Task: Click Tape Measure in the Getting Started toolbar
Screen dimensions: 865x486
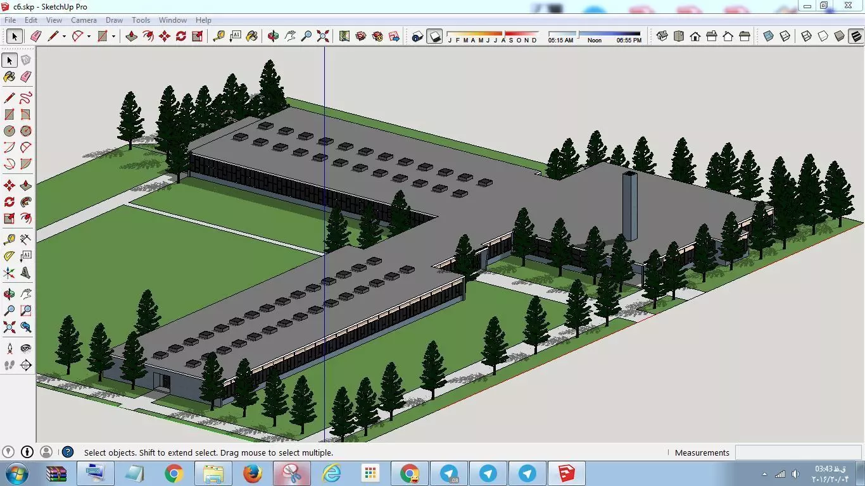Action: [219, 36]
